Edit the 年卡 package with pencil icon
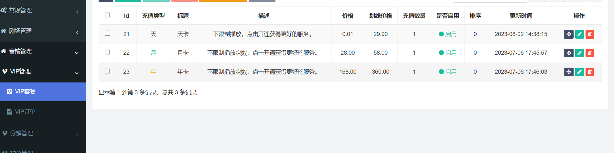The image size is (614, 153). coord(579,72)
